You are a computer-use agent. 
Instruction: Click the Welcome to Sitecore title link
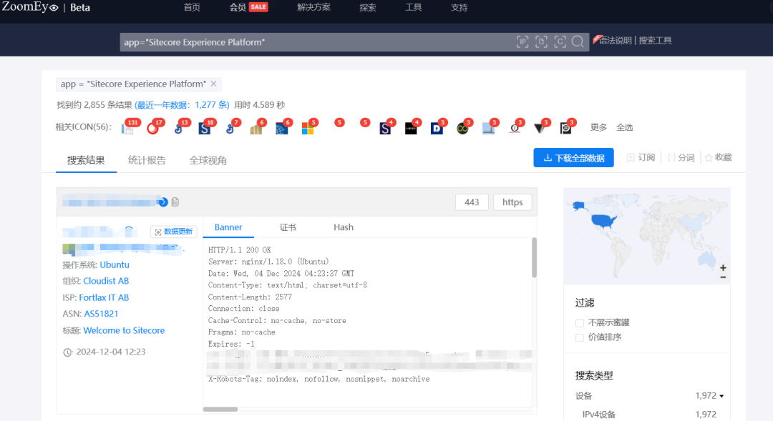coord(124,330)
